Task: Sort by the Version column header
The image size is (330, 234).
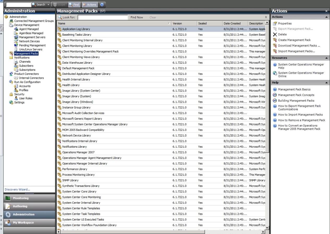Action: [184, 23]
